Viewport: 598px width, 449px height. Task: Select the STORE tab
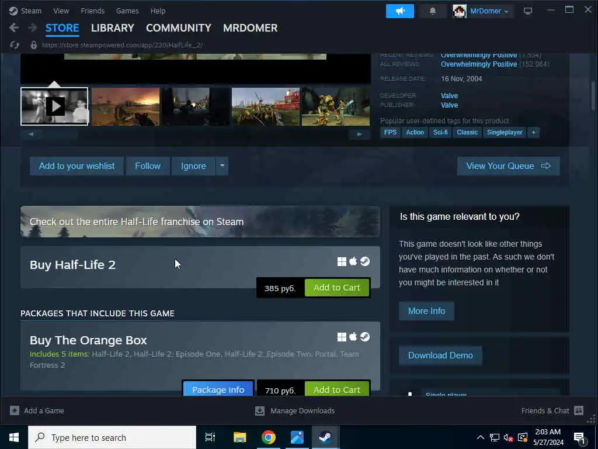tap(62, 28)
